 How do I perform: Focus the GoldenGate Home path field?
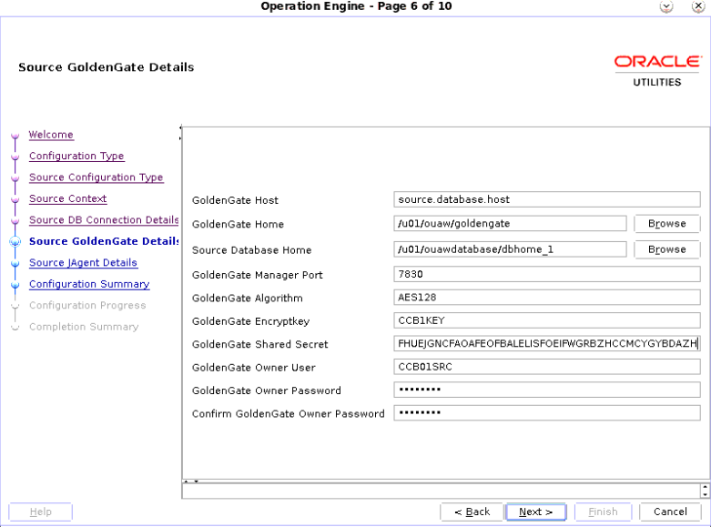510,224
